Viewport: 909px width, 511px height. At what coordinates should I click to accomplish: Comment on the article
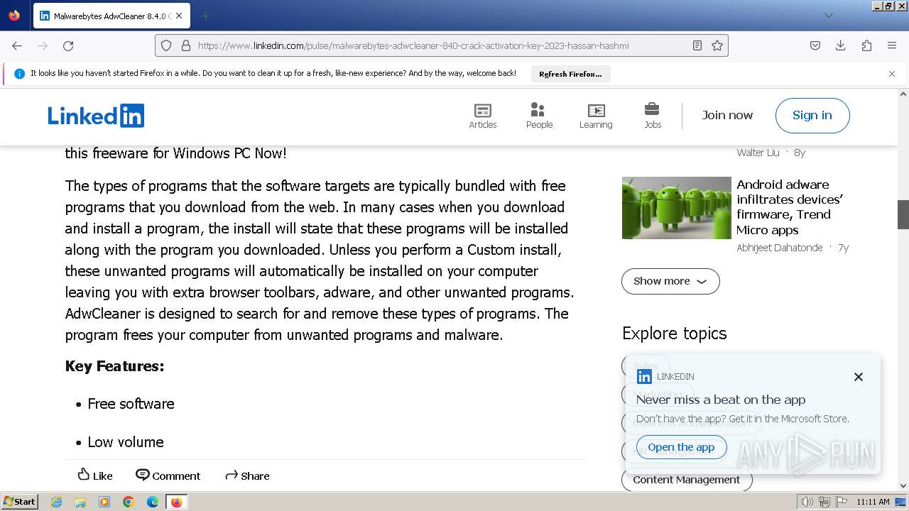tap(168, 476)
